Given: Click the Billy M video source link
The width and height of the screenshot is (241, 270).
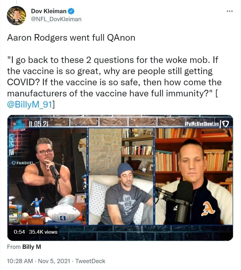Looking at the screenshot, I should tap(32, 247).
